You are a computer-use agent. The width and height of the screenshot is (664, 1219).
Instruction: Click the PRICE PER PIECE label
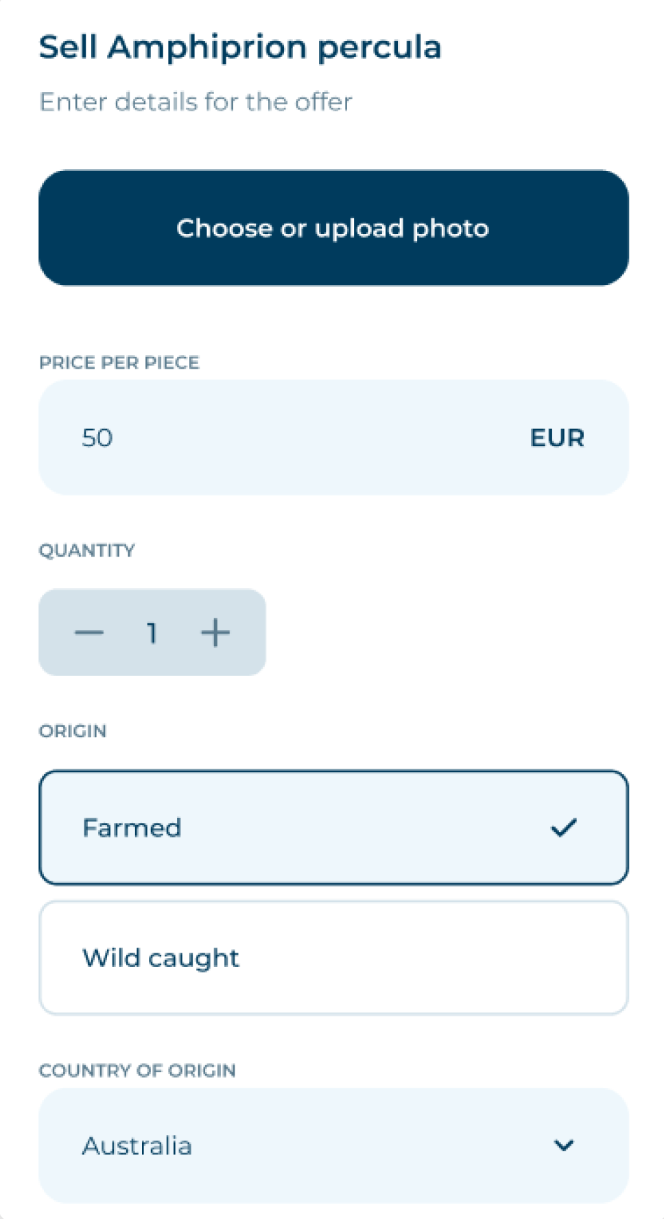click(119, 362)
